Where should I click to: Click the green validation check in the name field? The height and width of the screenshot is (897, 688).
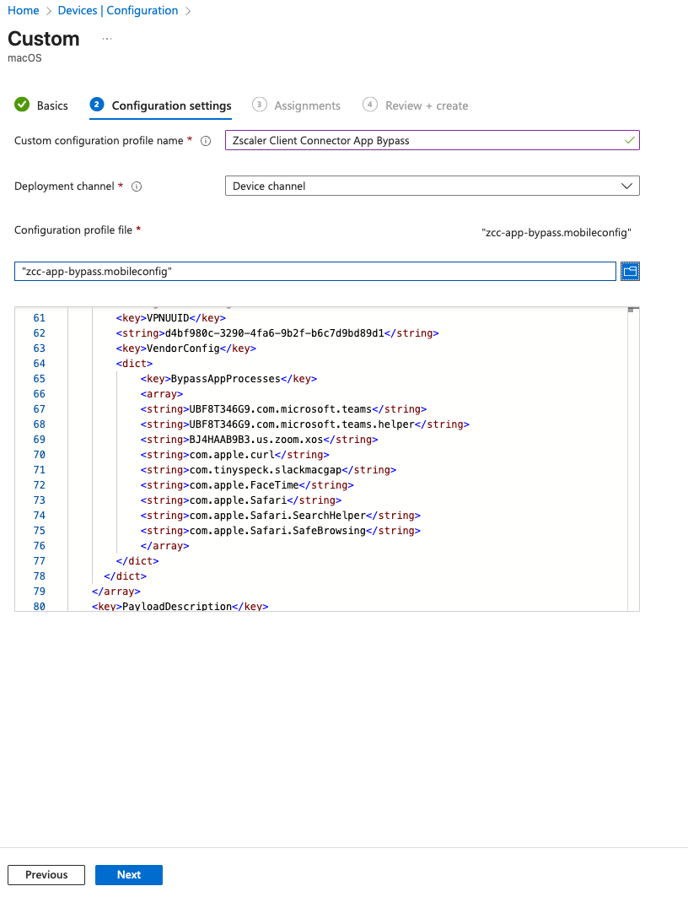pyautogui.click(x=629, y=140)
